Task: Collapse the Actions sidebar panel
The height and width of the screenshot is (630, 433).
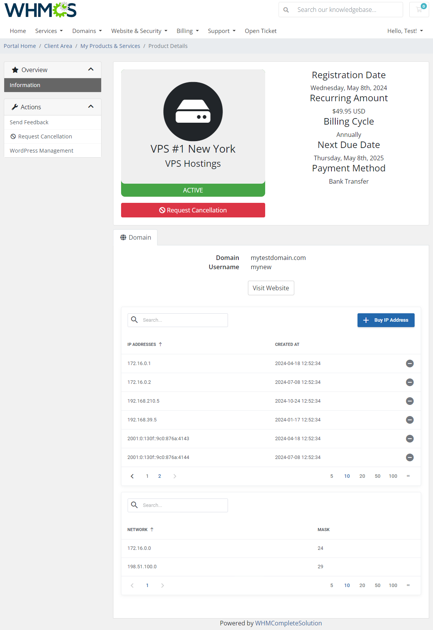Action: [x=91, y=107]
